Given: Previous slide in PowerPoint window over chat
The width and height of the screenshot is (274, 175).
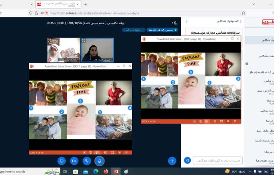Looking at the screenshot, I should coord(195,121).
